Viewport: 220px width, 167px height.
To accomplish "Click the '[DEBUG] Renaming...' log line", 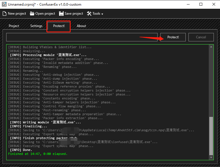I will [26, 71].
